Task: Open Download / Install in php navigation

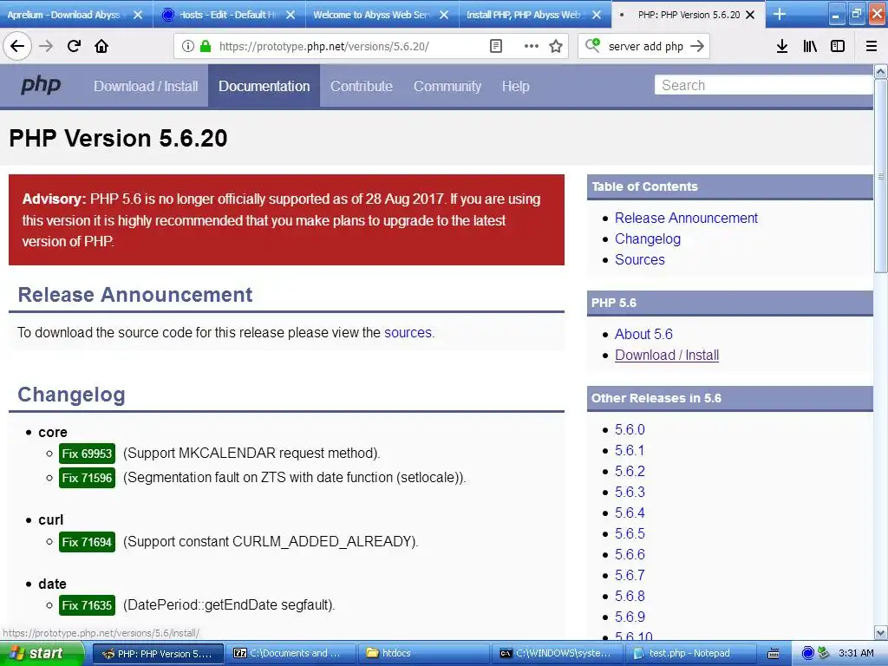Action: [x=146, y=86]
